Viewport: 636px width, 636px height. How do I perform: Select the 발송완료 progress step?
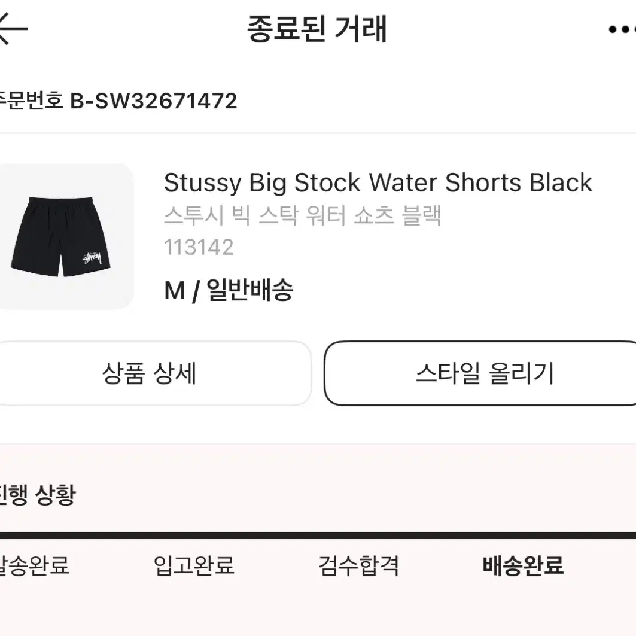coord(34,565)
